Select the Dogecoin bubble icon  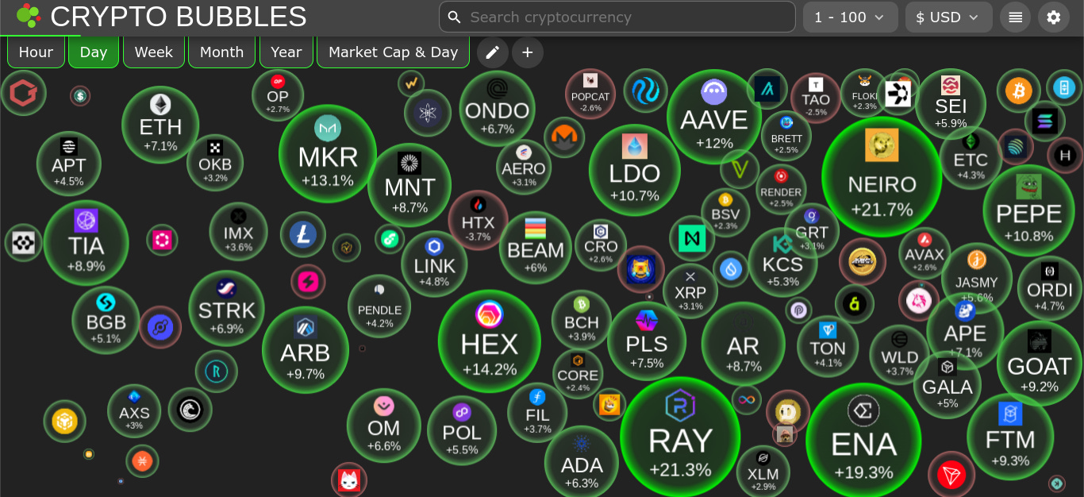tap(788, 412)
